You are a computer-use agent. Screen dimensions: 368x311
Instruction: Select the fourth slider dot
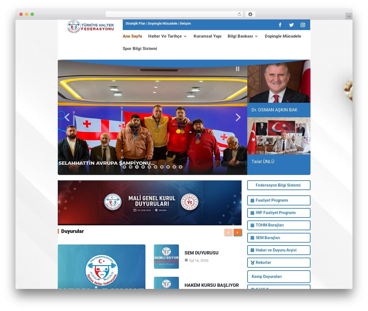(x=143, y=167)
